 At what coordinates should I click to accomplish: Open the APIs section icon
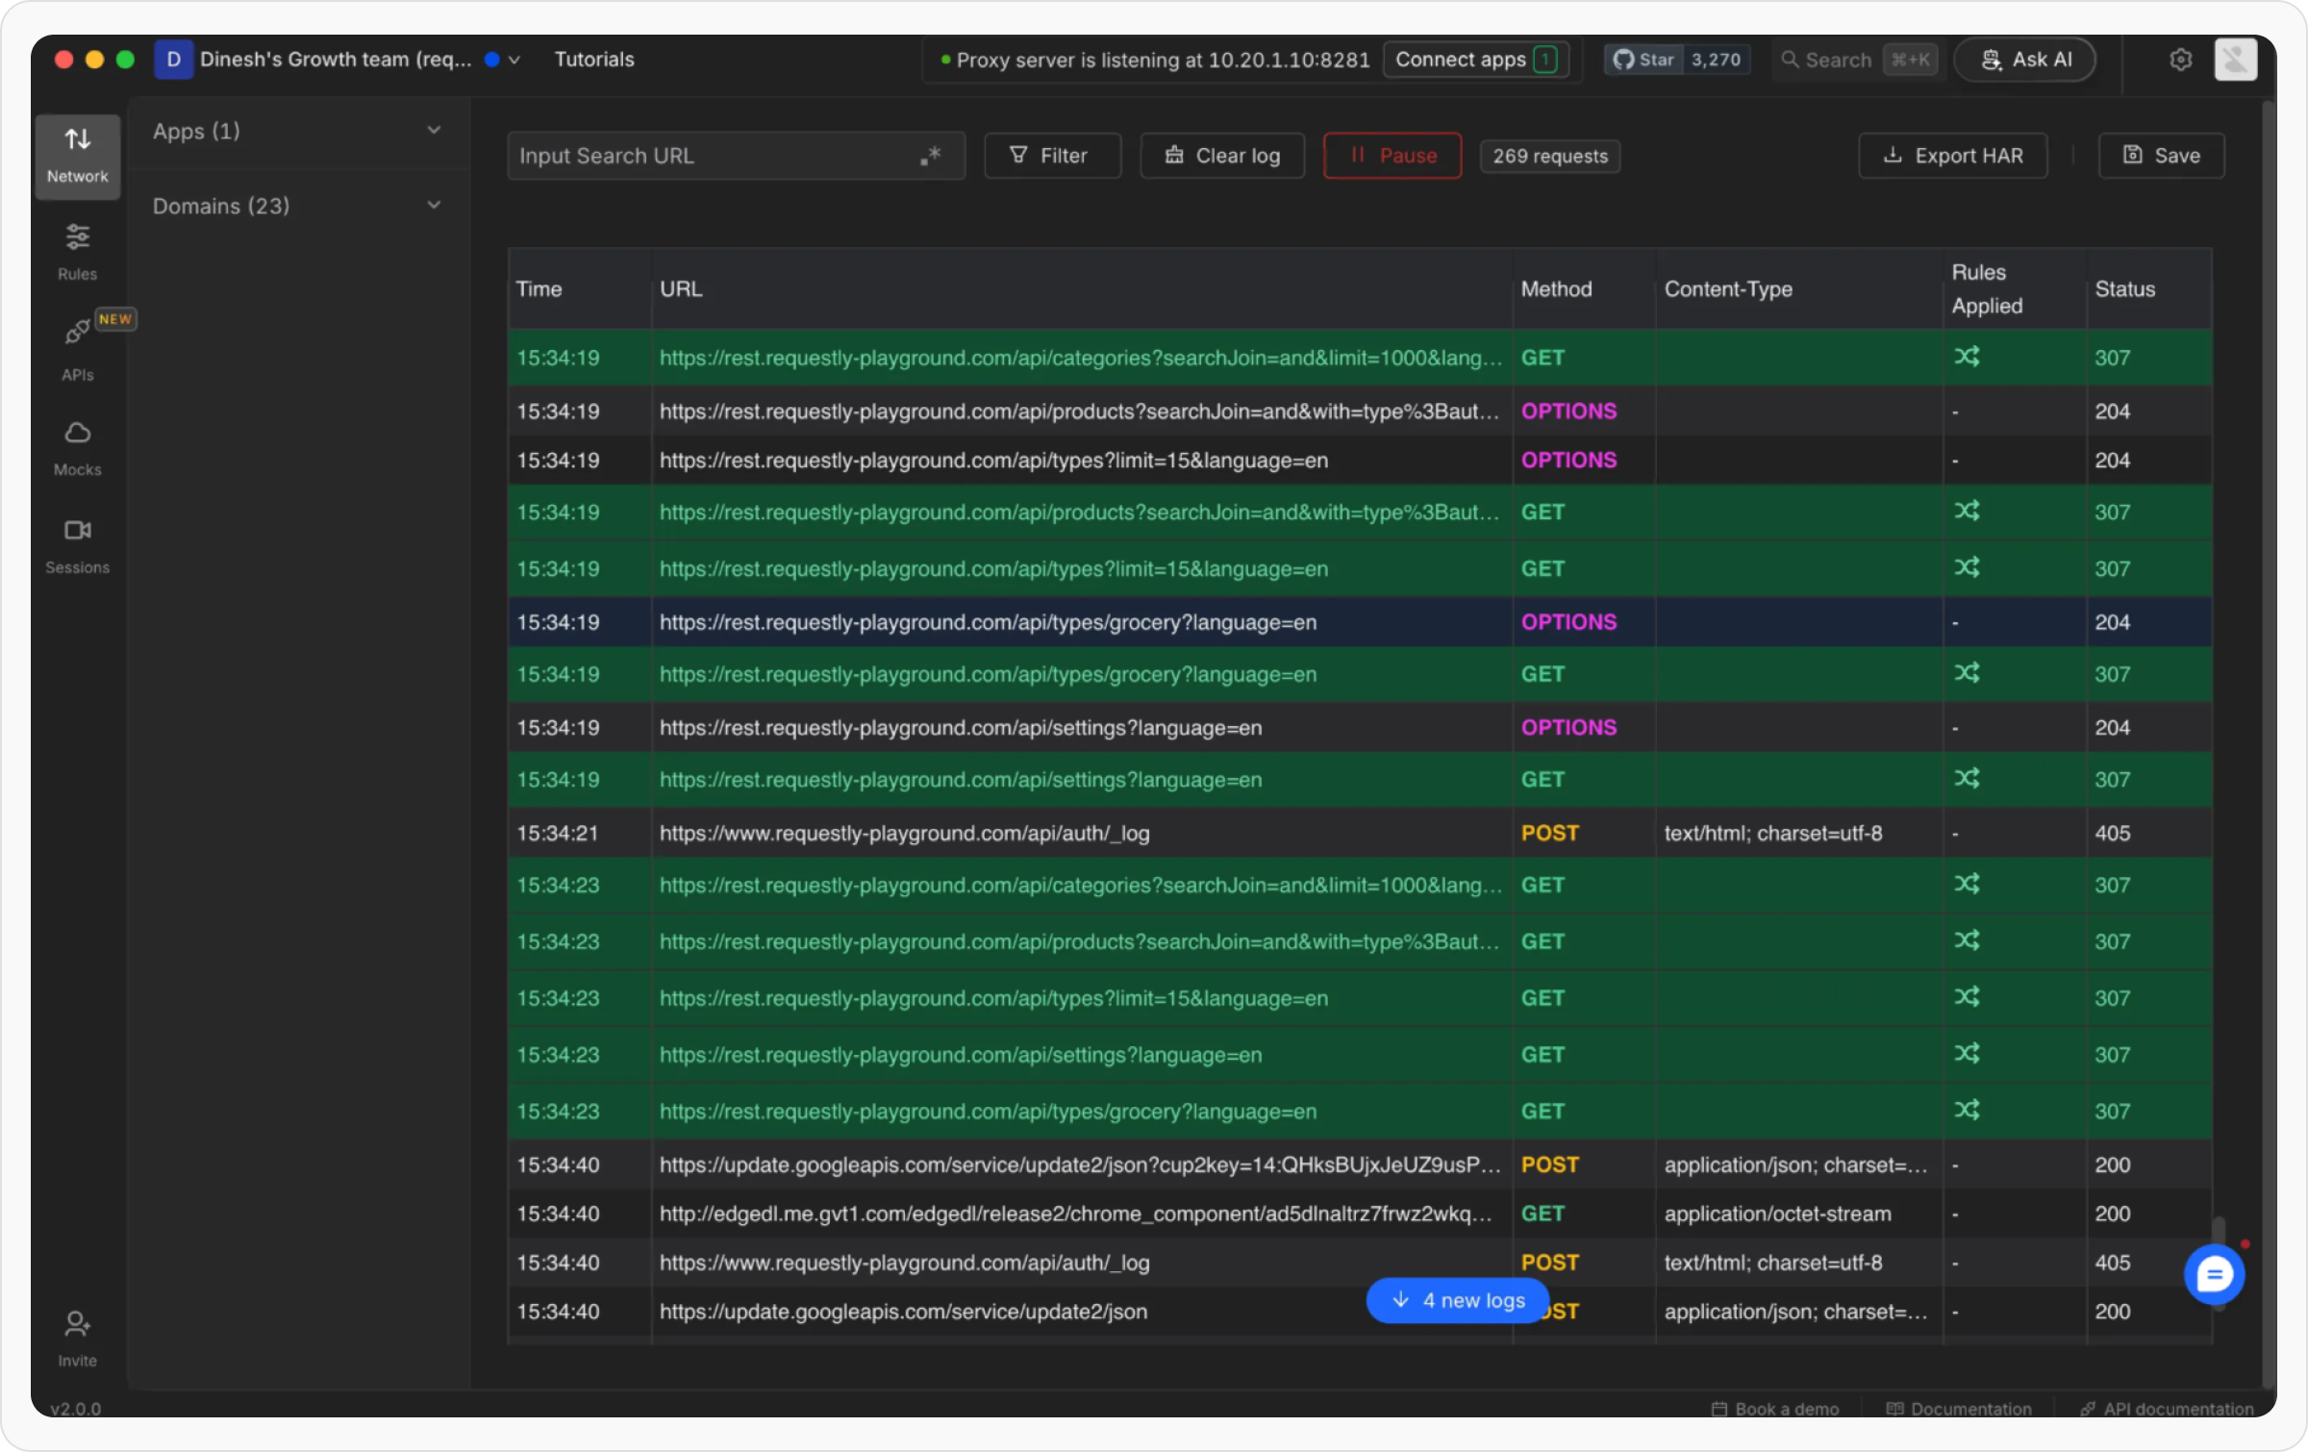[77, 333]
